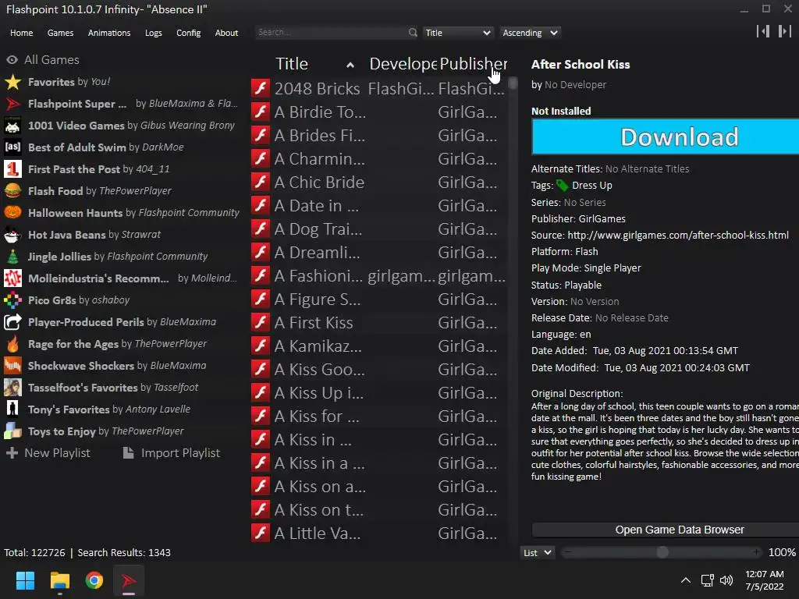799x599 pixels.
Task: Select the Flash Food burger icon
Action: [12, 191]
